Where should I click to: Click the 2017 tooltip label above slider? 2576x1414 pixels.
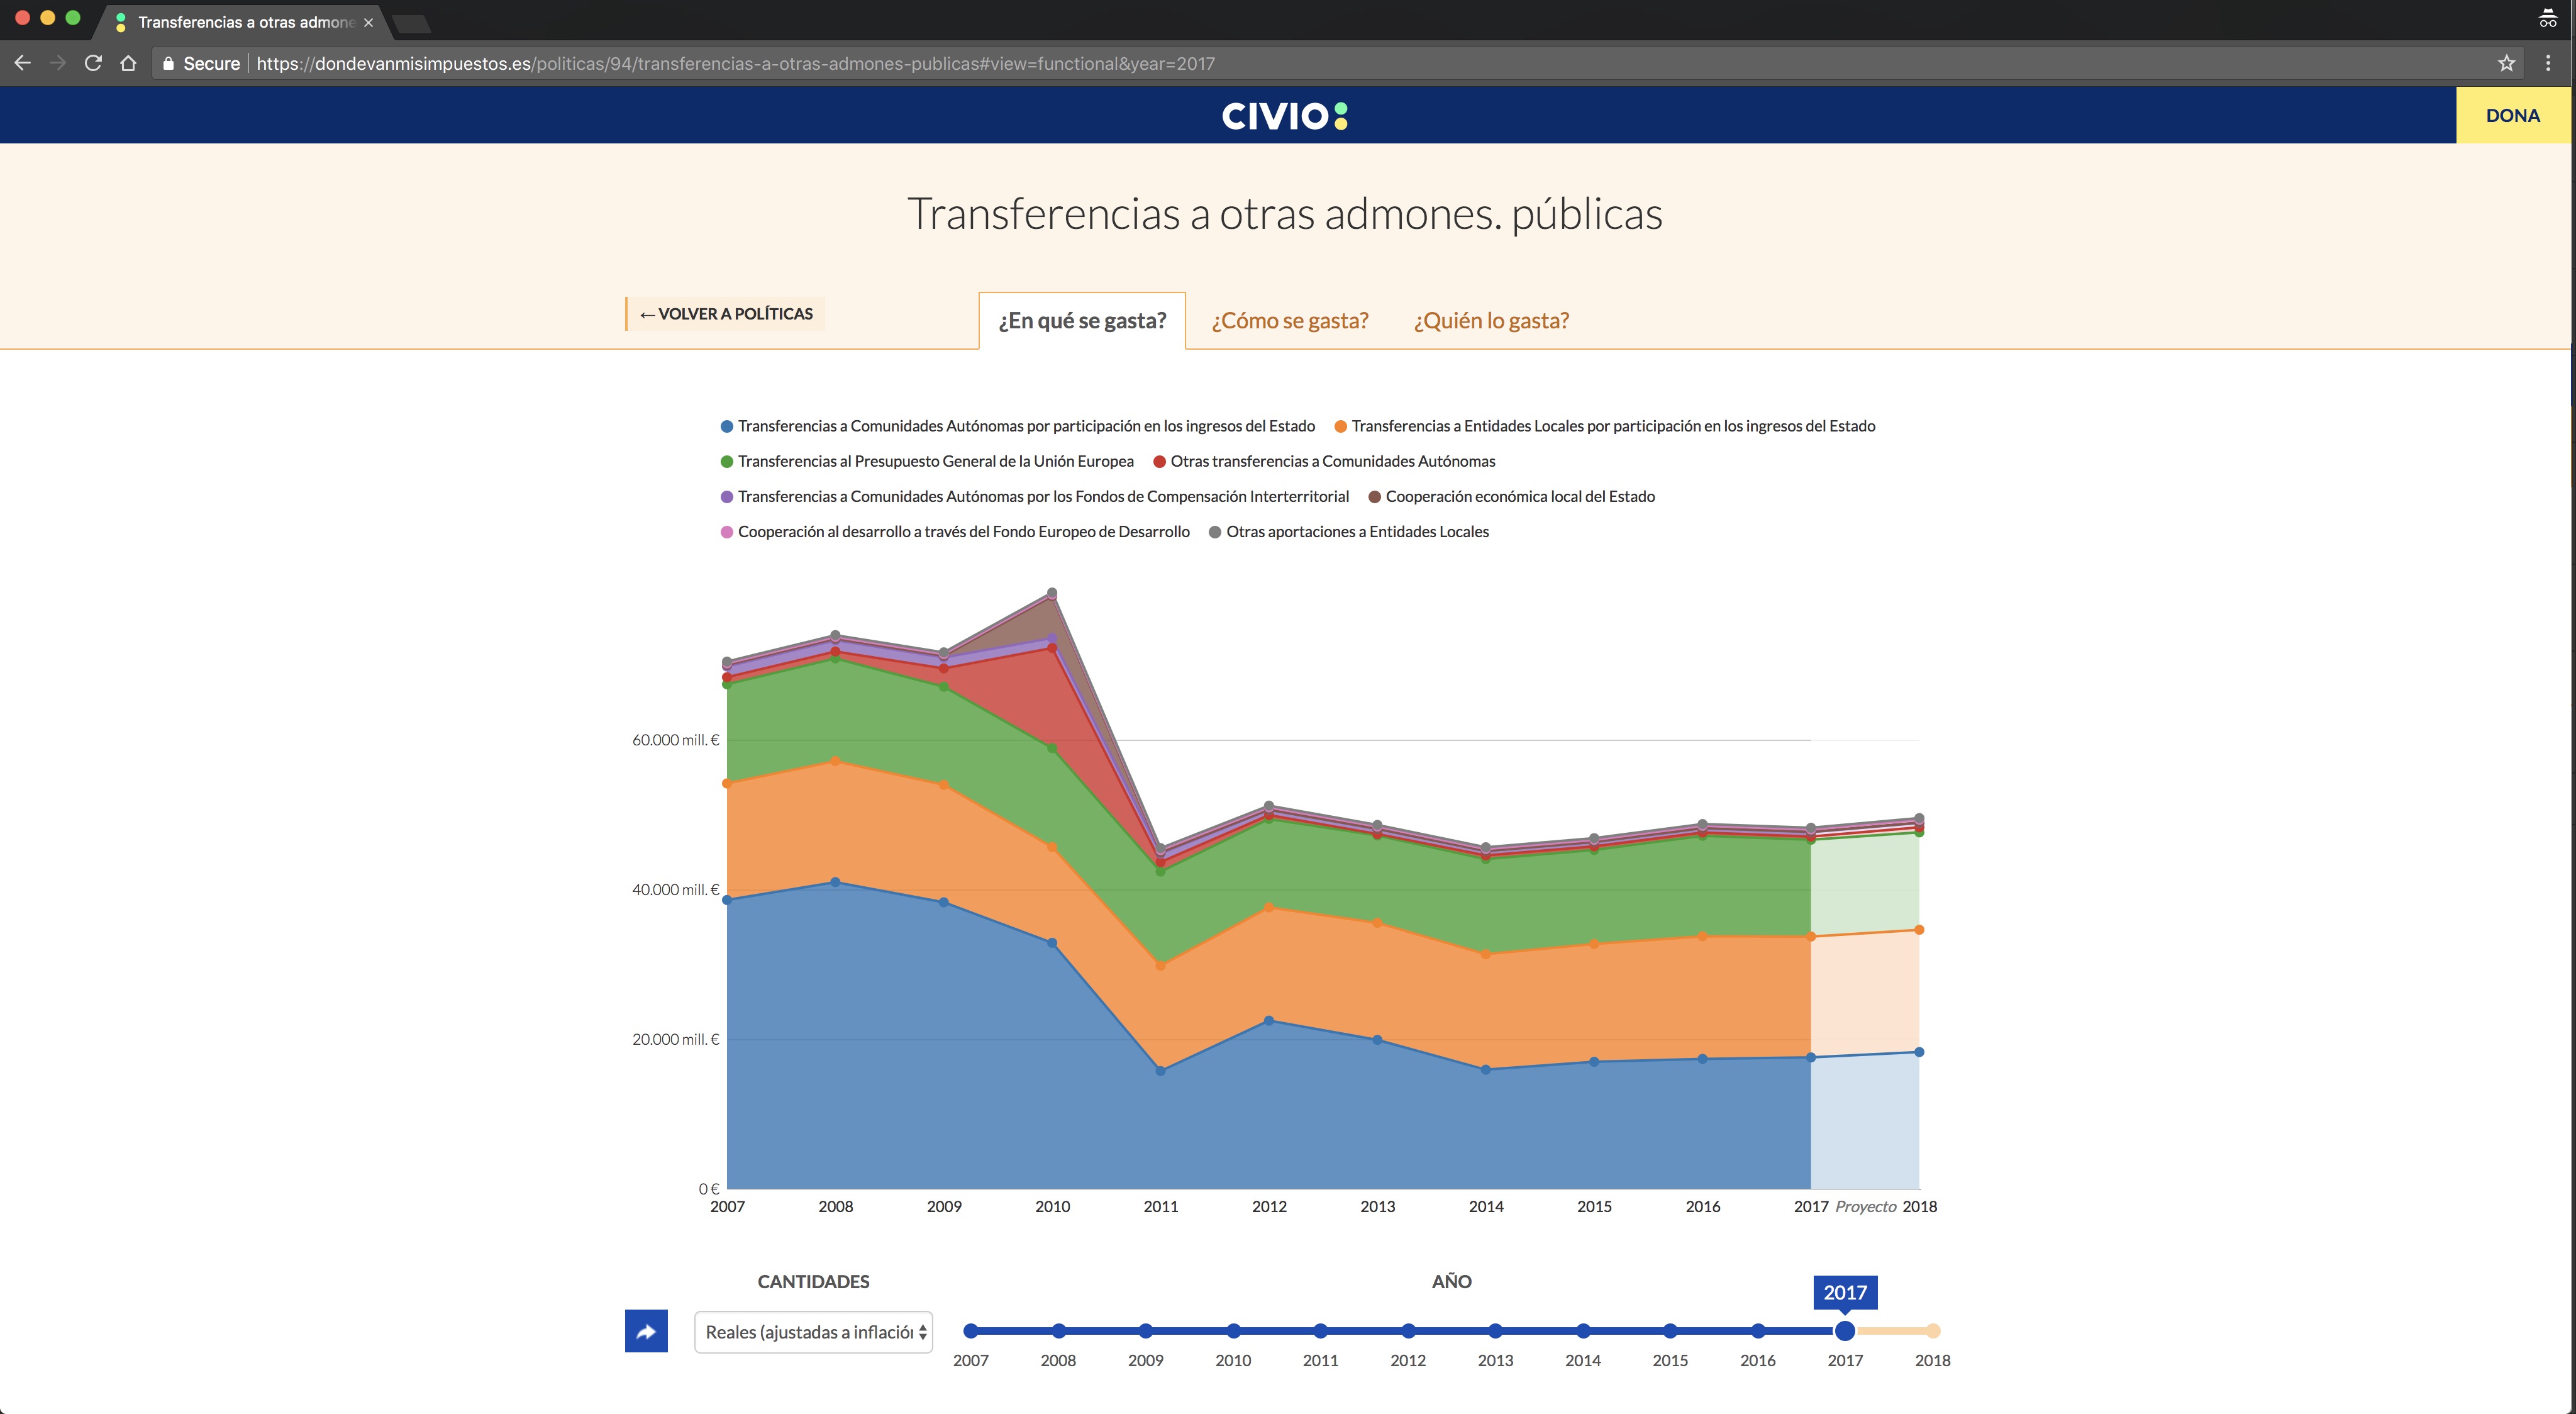pos(1845,1292)
